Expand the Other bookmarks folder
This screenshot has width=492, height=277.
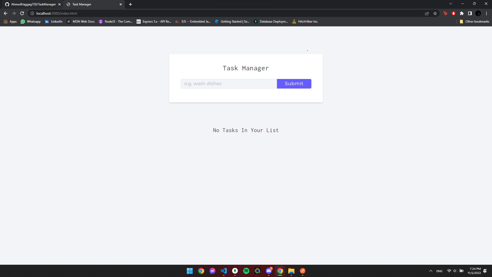pyautogui.click(x=474, y=22)
